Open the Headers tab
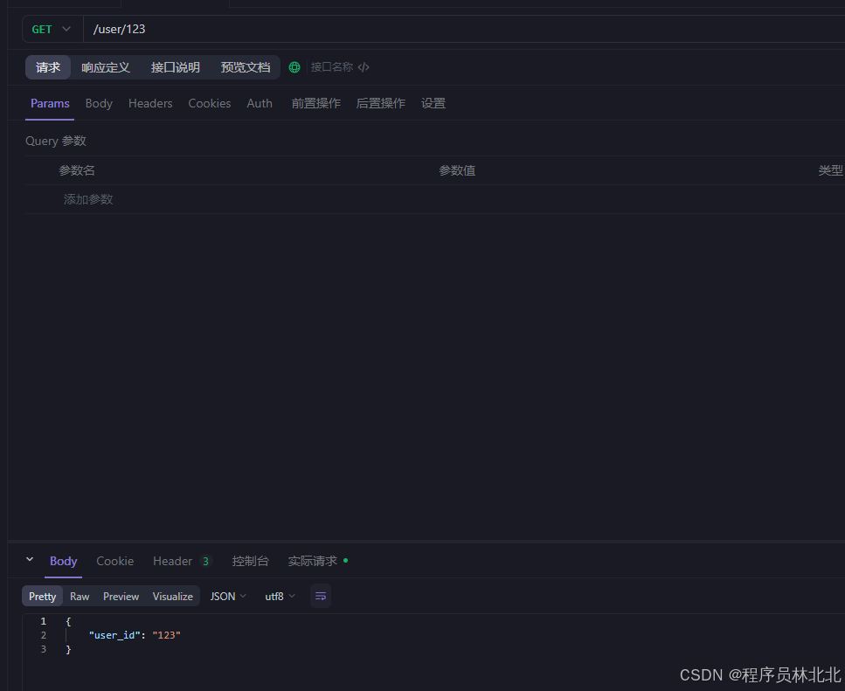The image size is (845, 691). 150,103
